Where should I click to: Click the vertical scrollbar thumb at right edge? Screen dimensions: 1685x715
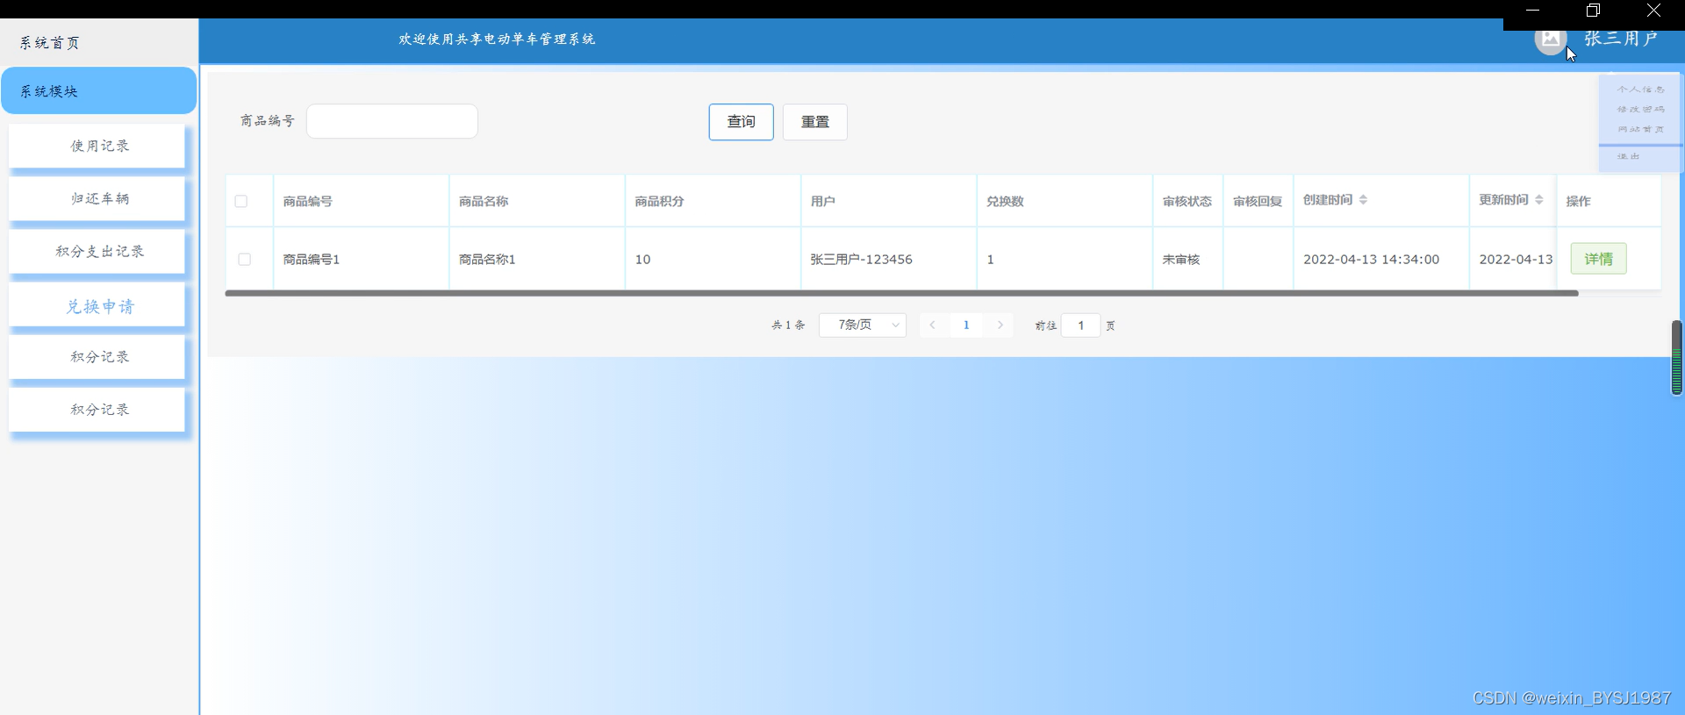pyautogui.click(x=1677, y=357)
